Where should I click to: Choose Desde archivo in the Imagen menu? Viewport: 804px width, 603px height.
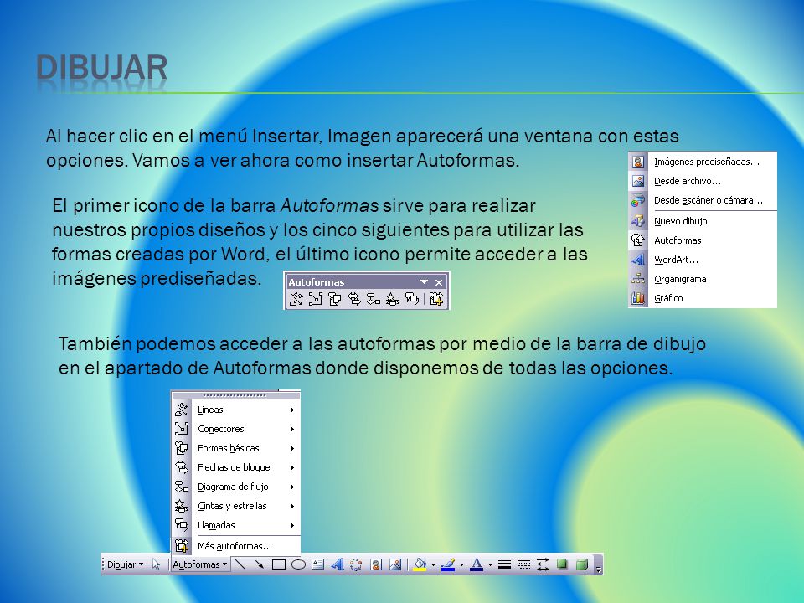[x=703, y=181]
